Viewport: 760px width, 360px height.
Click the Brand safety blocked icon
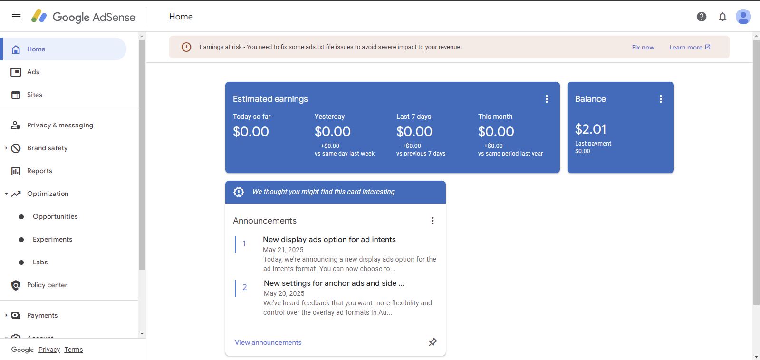[x=16, y=148]
